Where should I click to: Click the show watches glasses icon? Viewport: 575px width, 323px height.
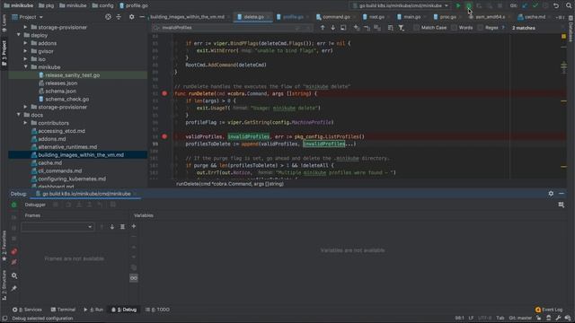[x=134, y=278]
